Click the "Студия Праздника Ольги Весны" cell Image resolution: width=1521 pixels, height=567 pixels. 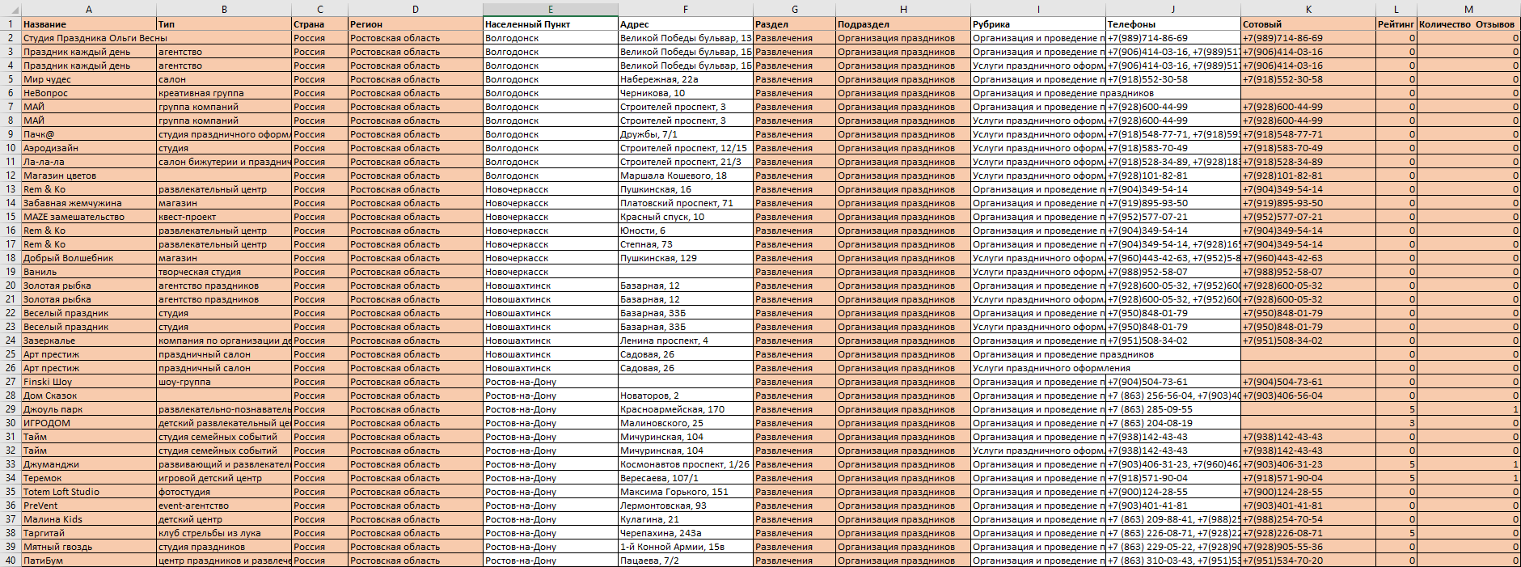[95, 38]
